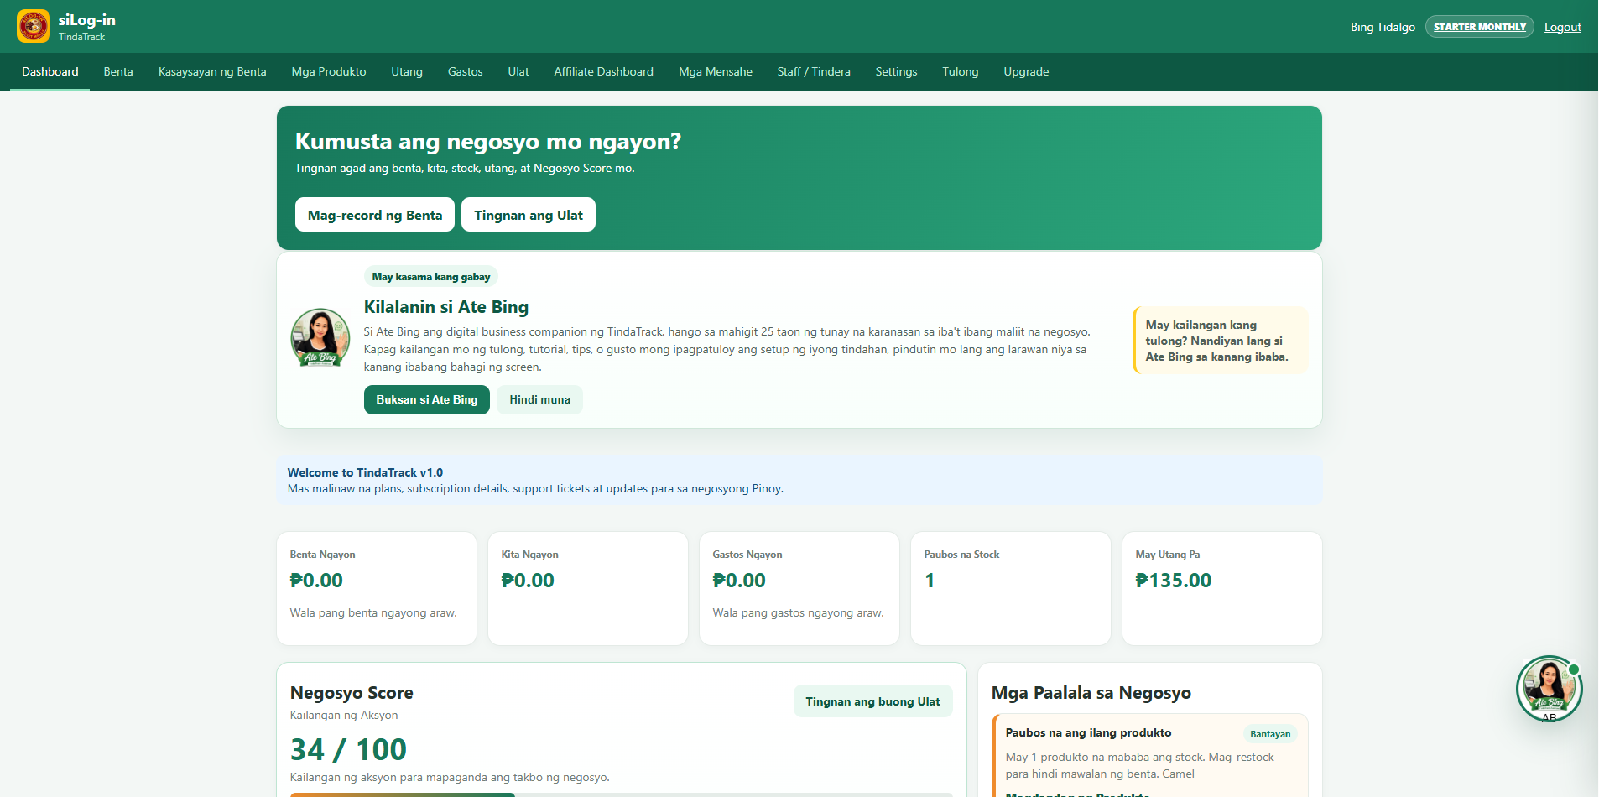Click the Kilalanin si Ate Bing heading

(446, 307)
